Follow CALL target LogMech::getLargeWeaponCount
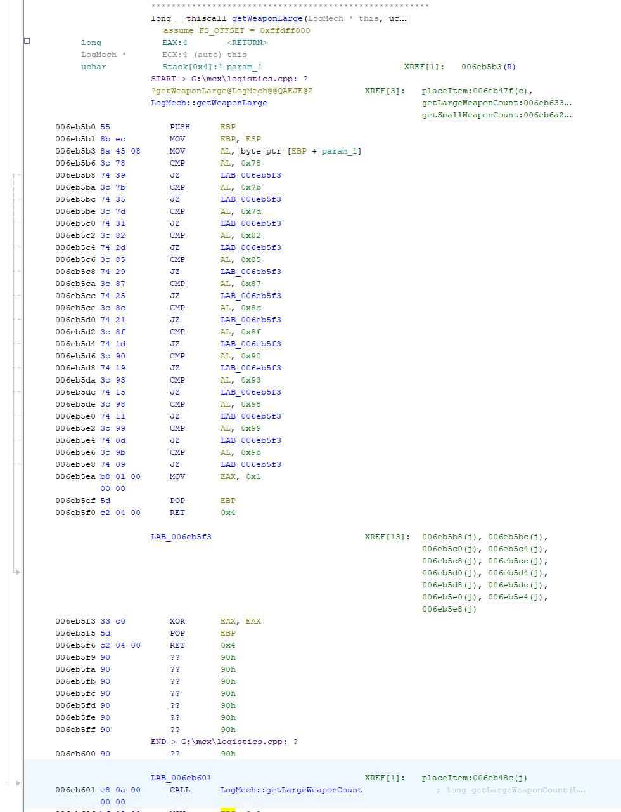 click(x=291, y=790)
